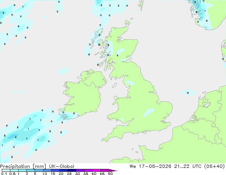The height and width of the screenshot is (175, 226).
Task: Click the "30" legend scale number
Action: coord(77,174)
